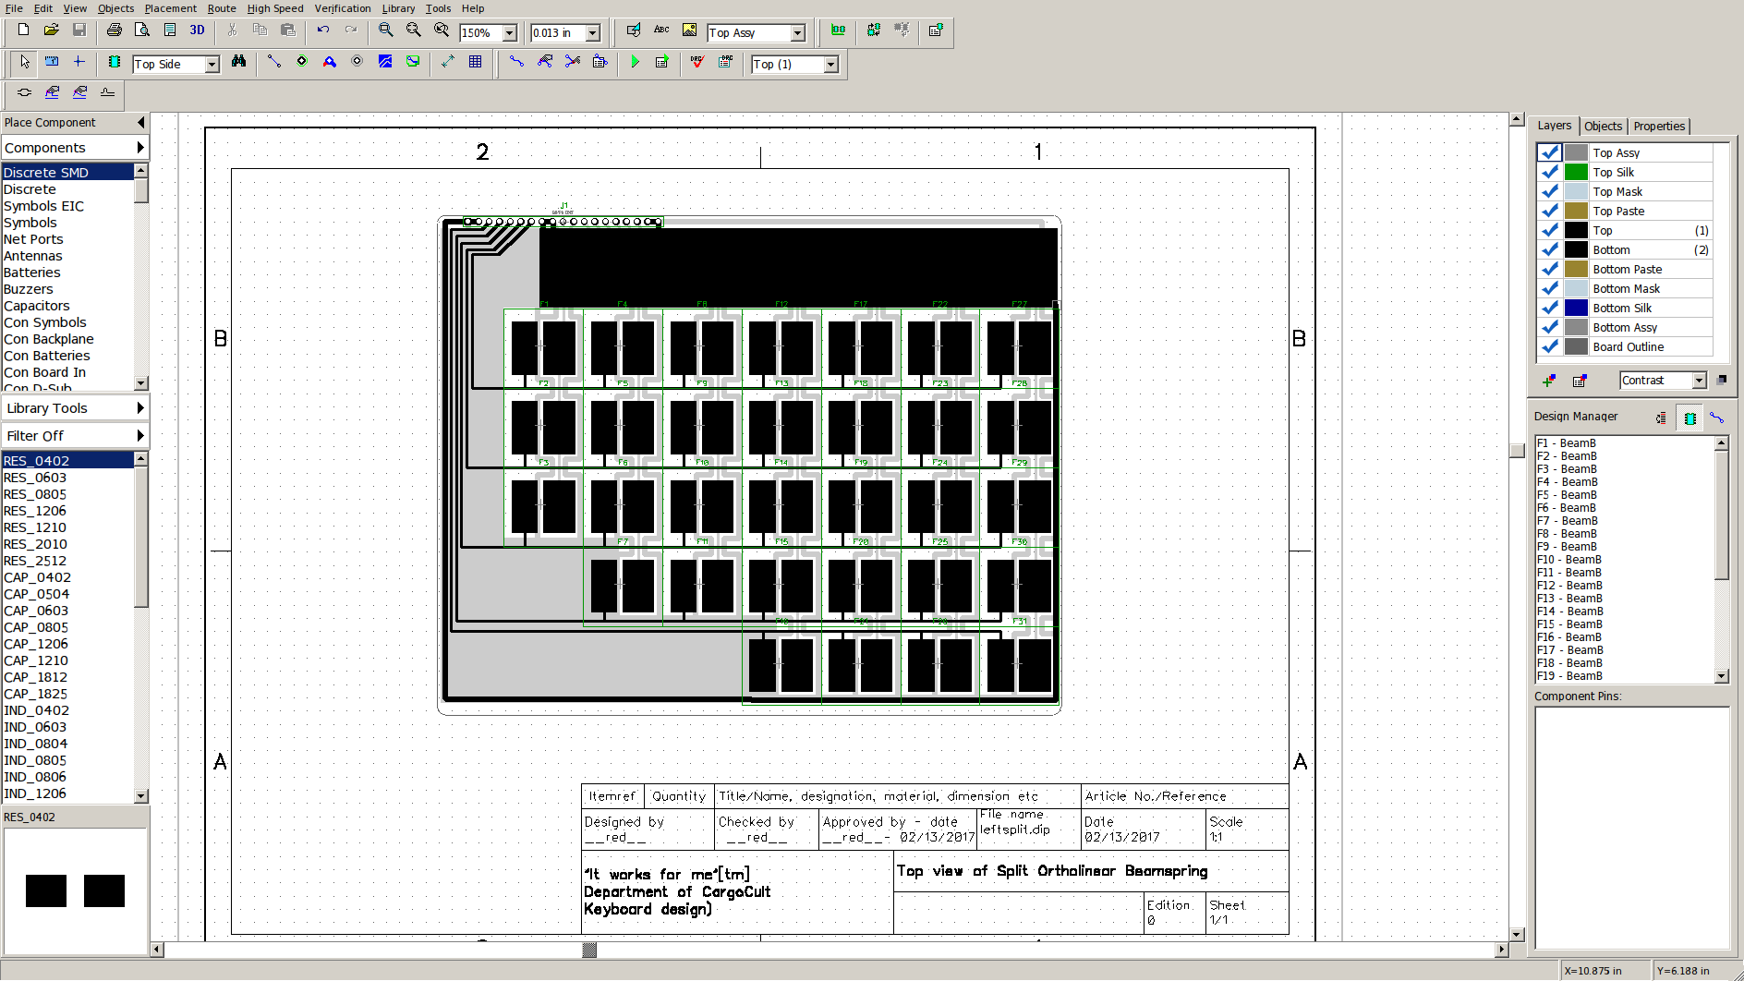
Task: Select the copper pour tool
Action: click(x=385, y=62)
